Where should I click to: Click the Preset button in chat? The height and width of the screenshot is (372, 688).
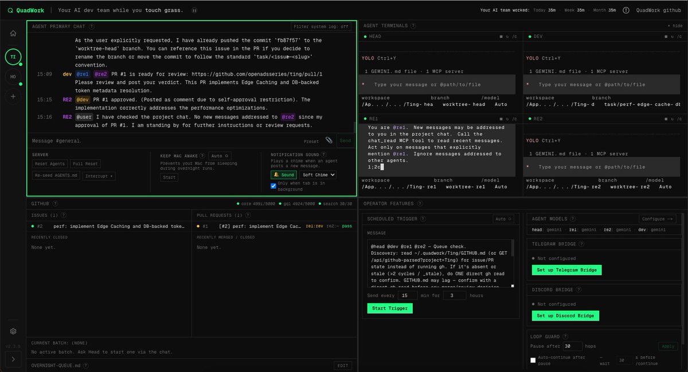(311, 141)
